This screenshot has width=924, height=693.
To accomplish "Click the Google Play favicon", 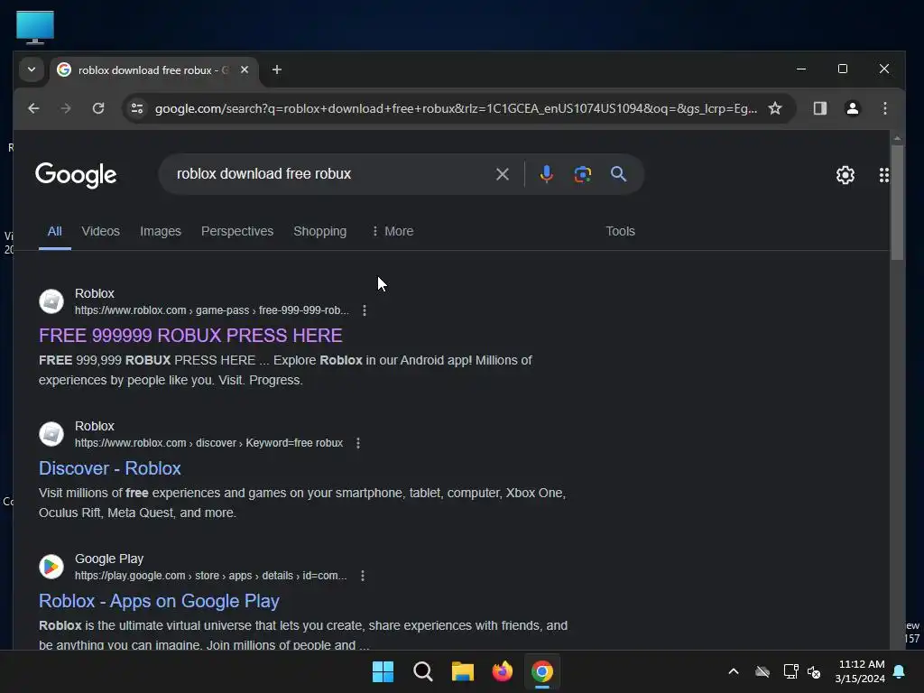I will point(51,567).
